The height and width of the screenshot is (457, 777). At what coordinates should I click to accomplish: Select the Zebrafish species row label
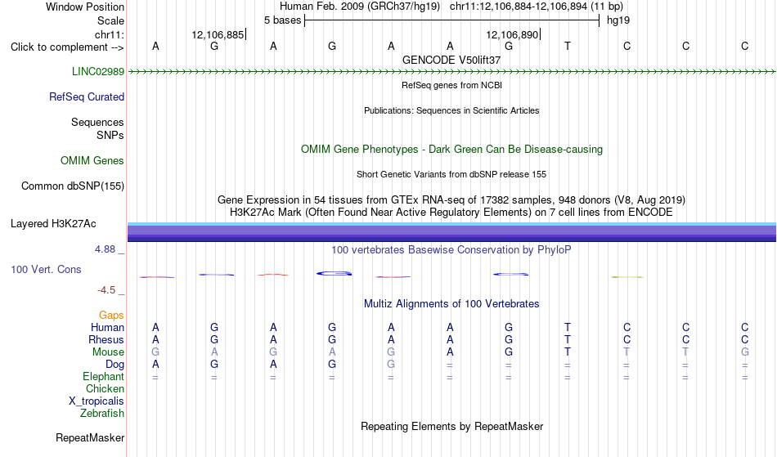102,413
